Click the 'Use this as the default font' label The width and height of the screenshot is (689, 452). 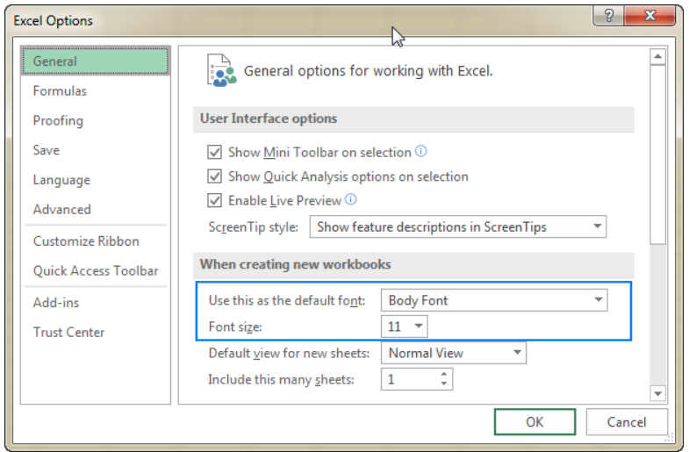click(x=287, y=300)
